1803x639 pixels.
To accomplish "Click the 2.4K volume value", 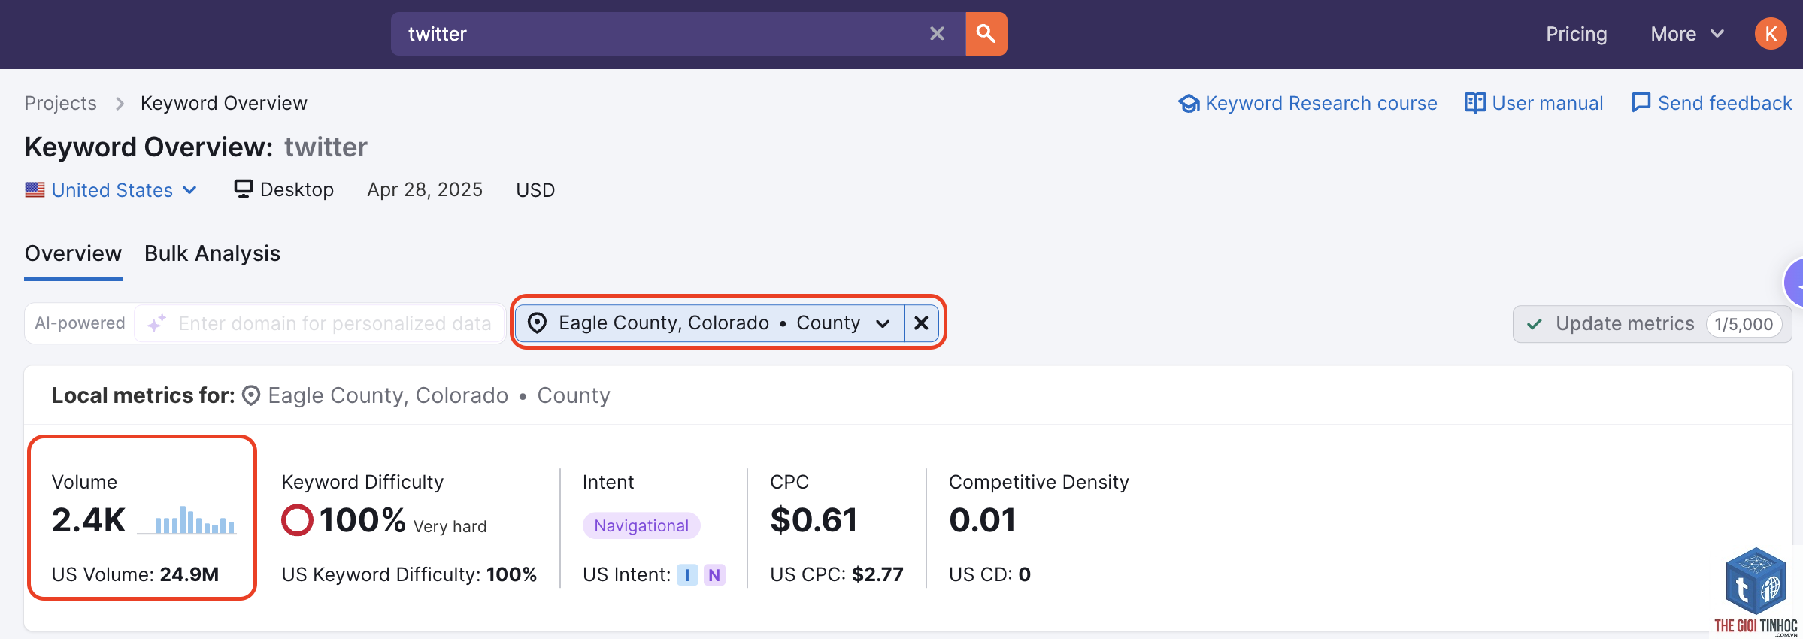I will pos(89,520).
